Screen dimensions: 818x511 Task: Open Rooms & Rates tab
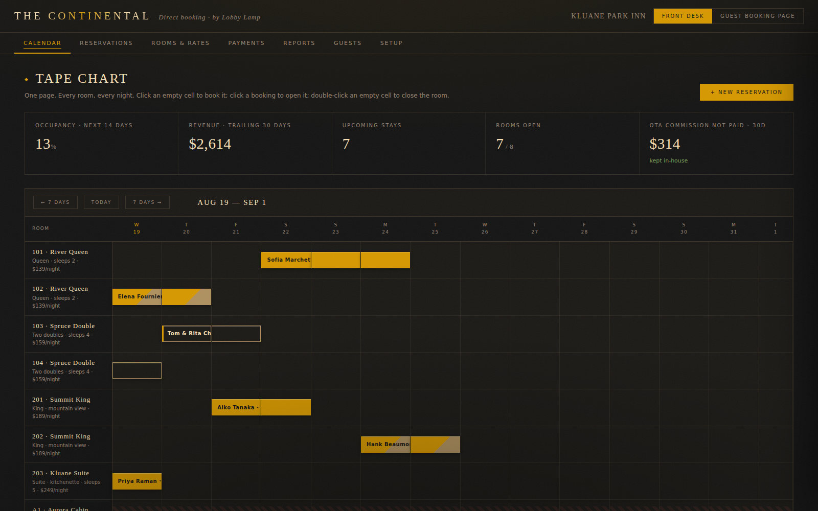tap(180, 43)
